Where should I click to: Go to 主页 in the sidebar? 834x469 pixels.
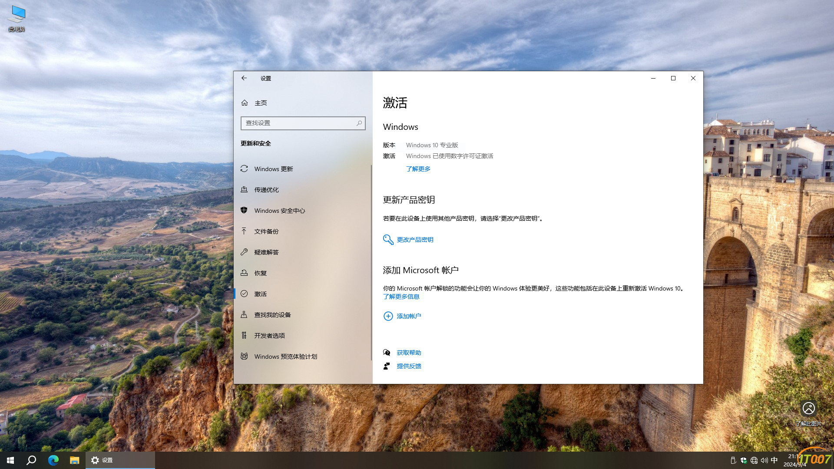click(x=302, y=103)
